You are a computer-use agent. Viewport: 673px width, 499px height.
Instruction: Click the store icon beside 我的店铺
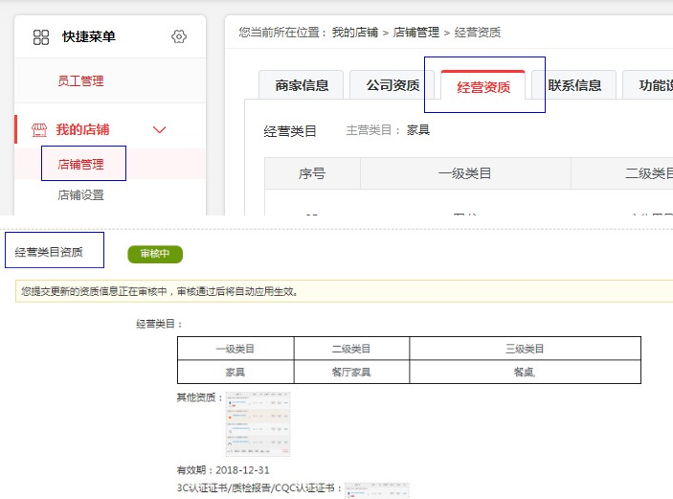coord(39,129)
